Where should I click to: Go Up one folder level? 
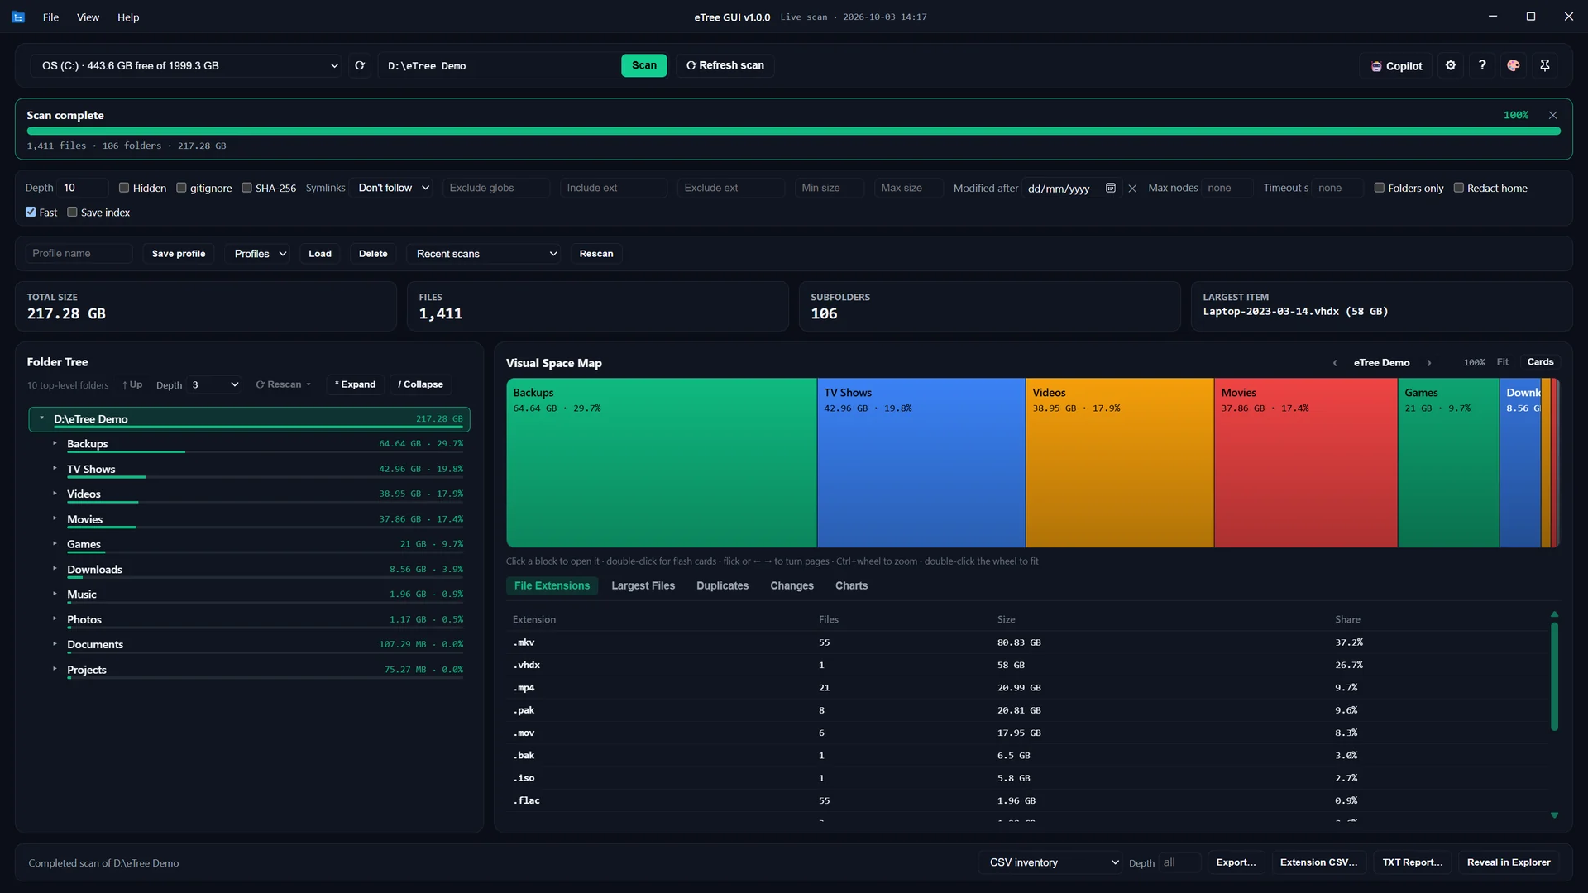[132, 384]
